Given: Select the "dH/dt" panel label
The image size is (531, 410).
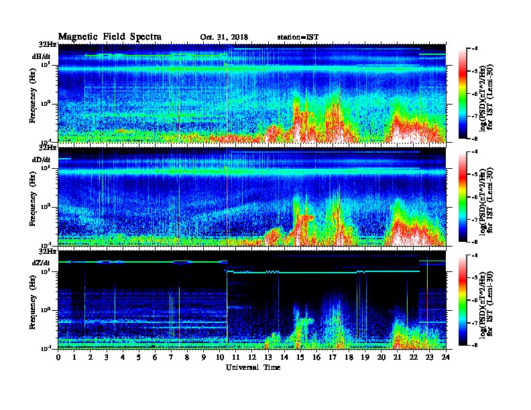Looking at the screenshot, I should coord(42,56).
